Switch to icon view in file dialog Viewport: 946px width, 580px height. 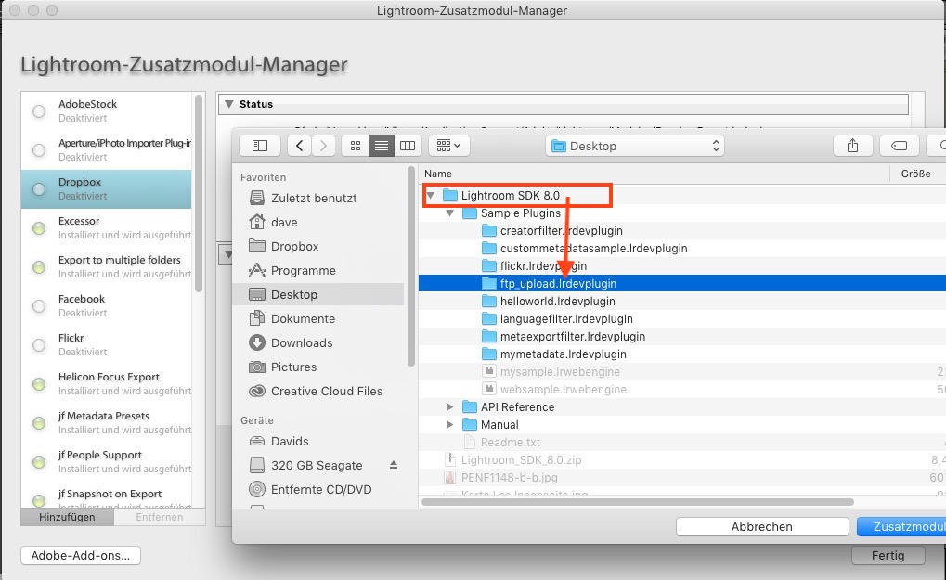[356, 146]
